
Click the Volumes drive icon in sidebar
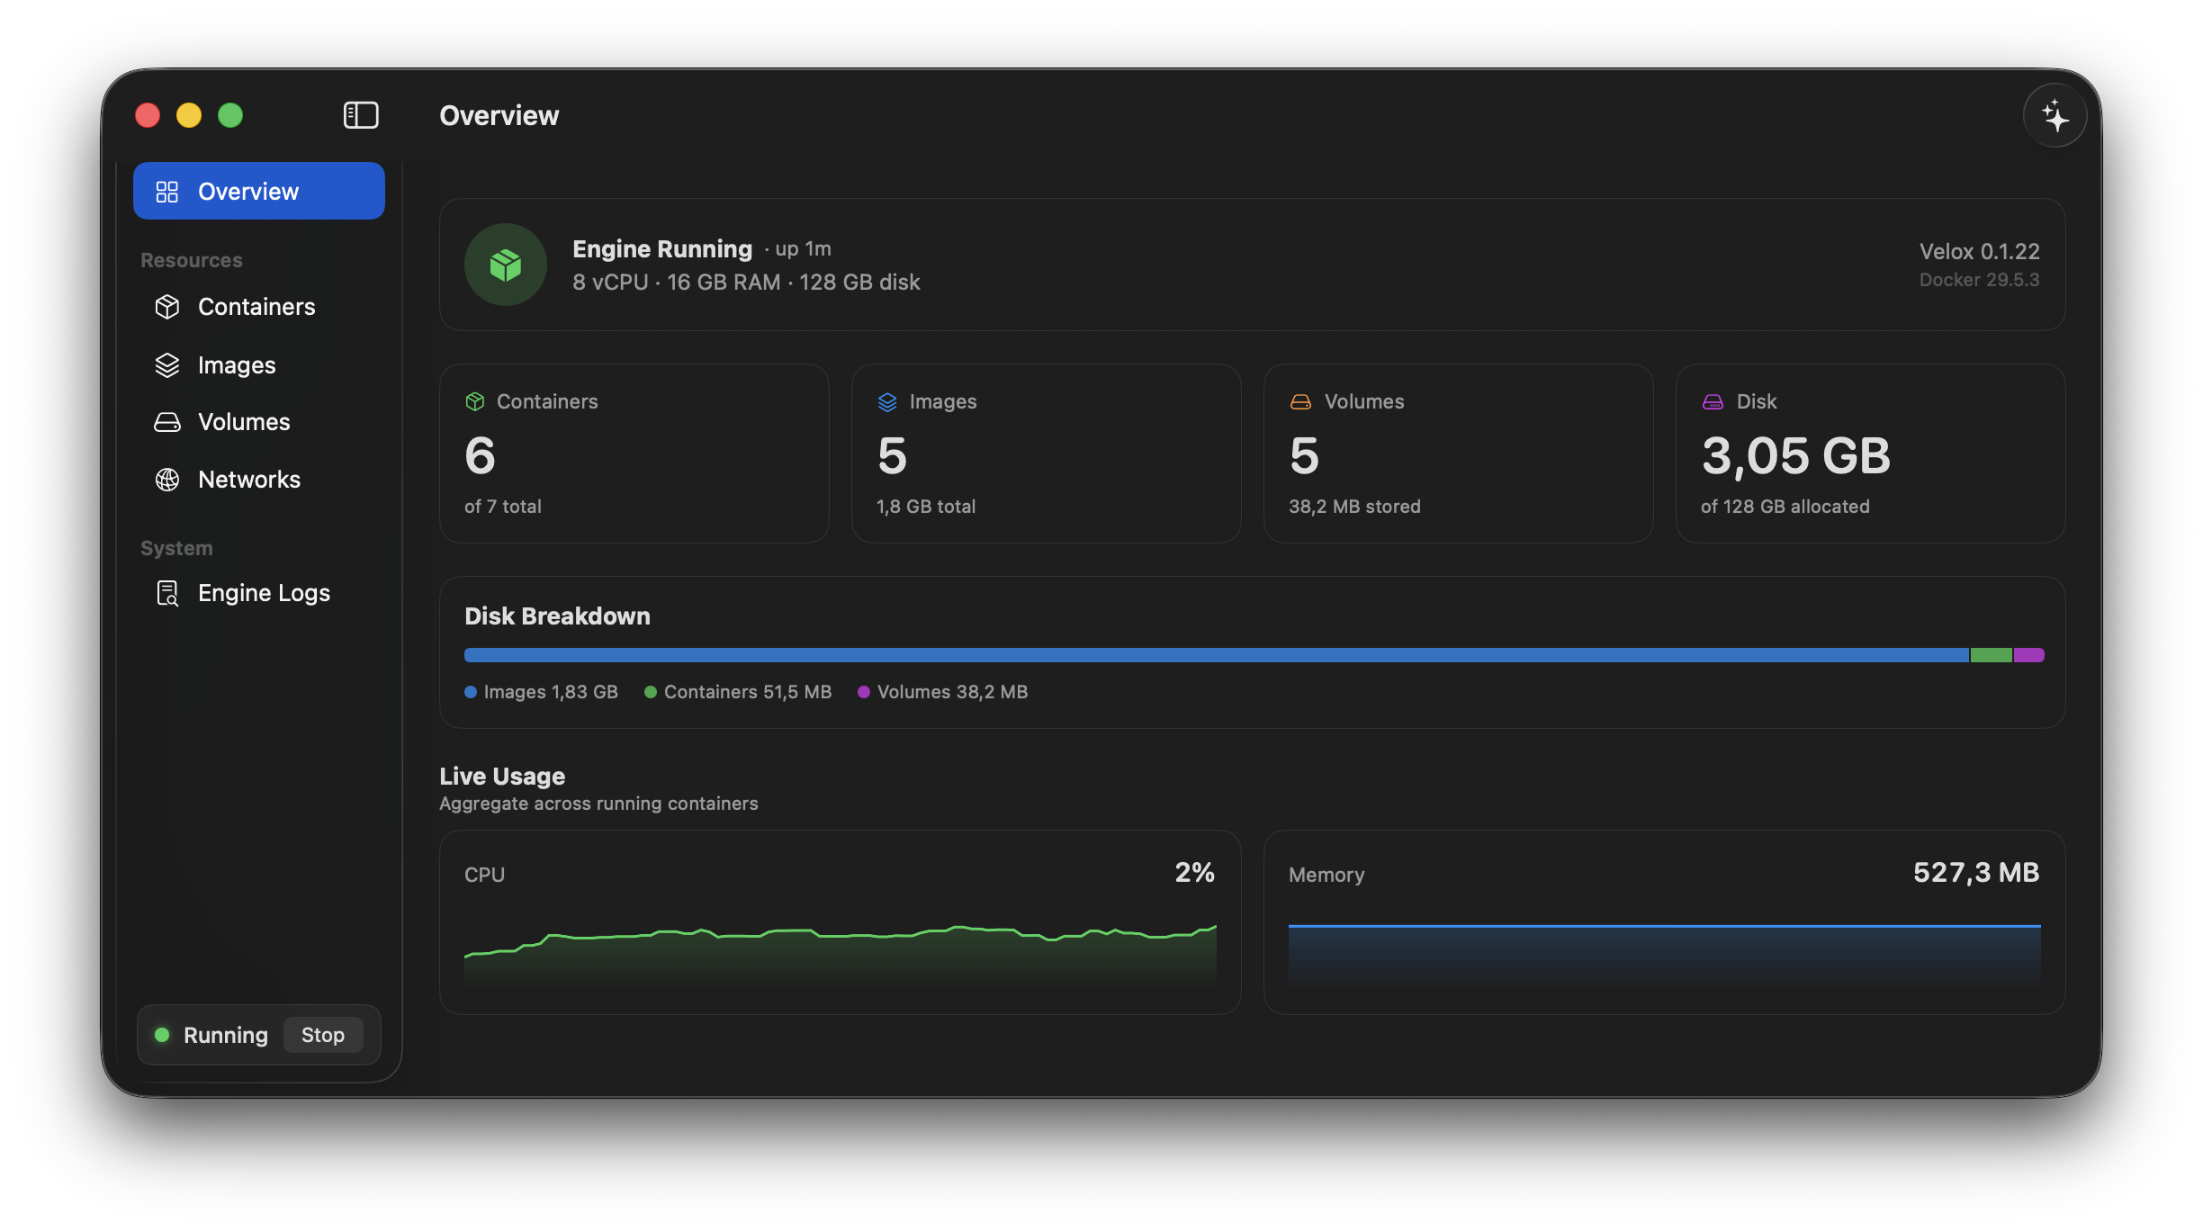coord(167,422)
